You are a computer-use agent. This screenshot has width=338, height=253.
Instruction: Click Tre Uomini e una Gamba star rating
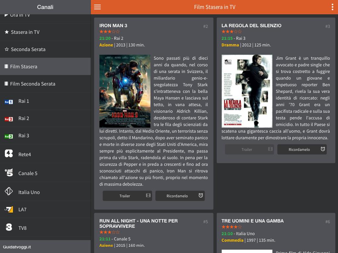(232, 227)
